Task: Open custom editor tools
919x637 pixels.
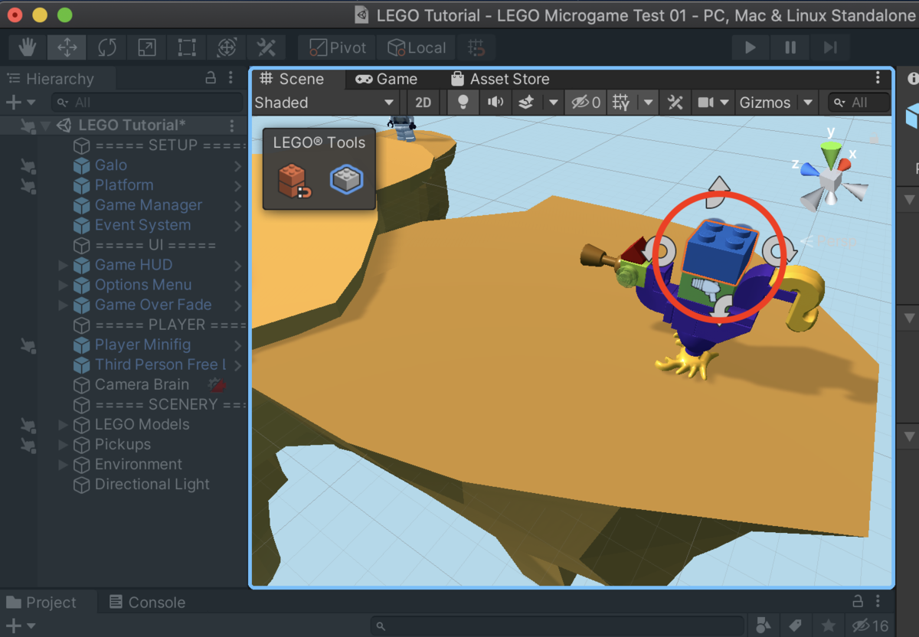Action: (x=267, y=47)
